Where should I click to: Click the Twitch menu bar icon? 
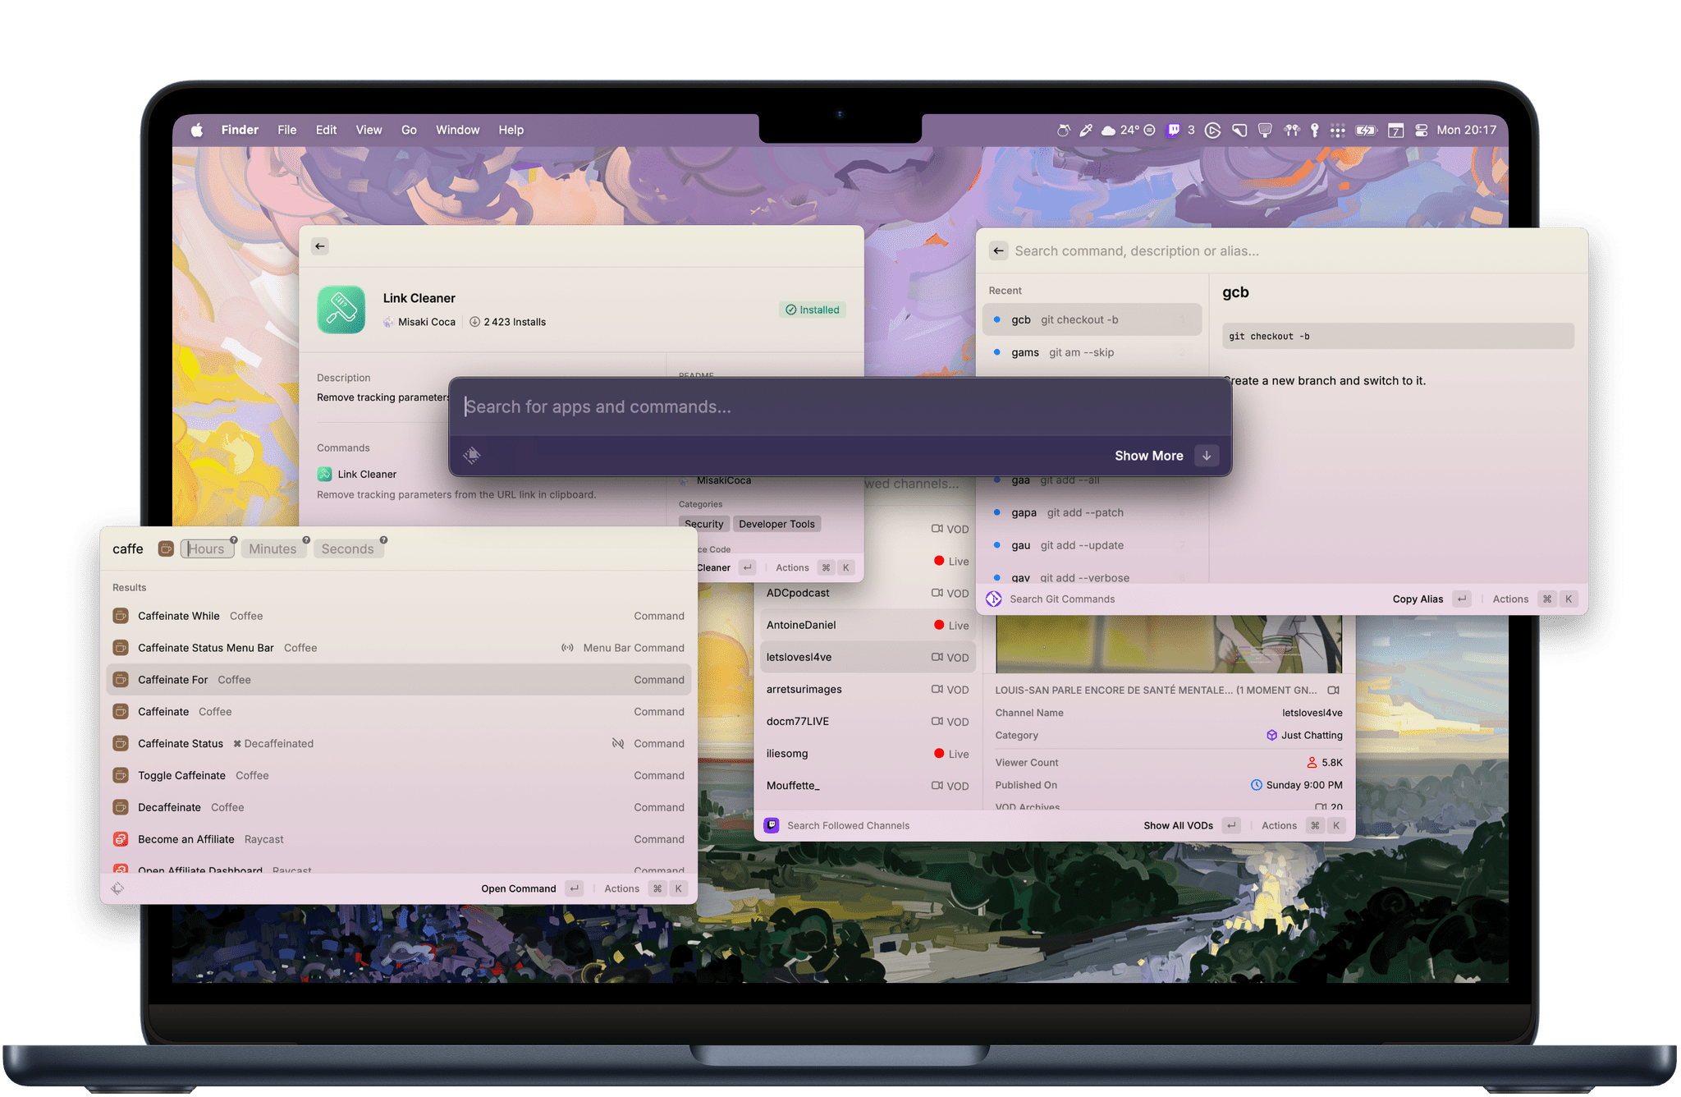tap(1174, 130)
